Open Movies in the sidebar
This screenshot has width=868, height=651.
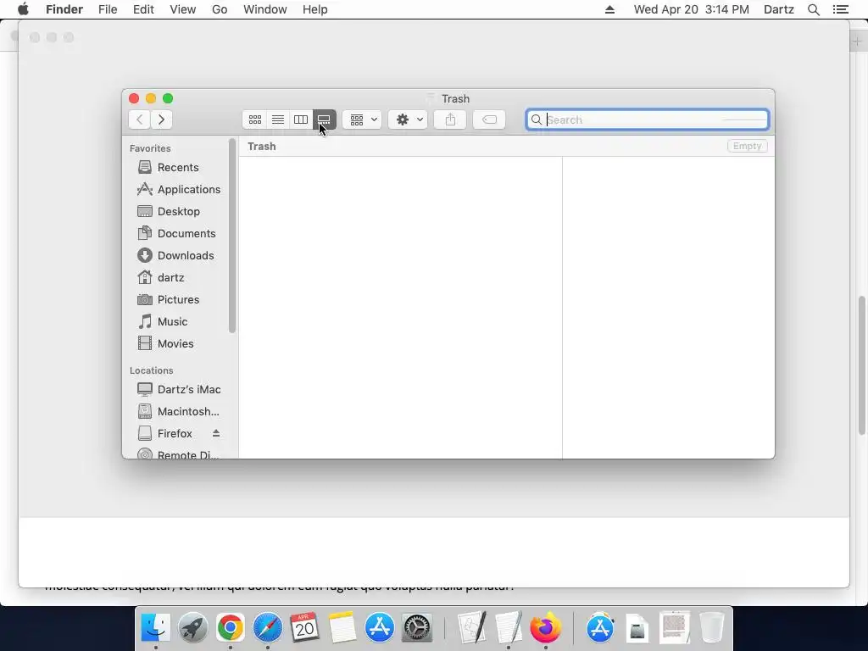click(x=177, y=344)
